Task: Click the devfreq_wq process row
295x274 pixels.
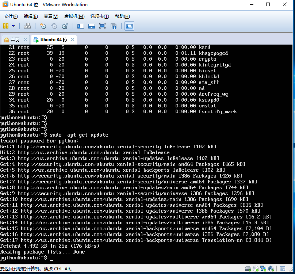Action: pyautogui.click(x=118, y=94)
